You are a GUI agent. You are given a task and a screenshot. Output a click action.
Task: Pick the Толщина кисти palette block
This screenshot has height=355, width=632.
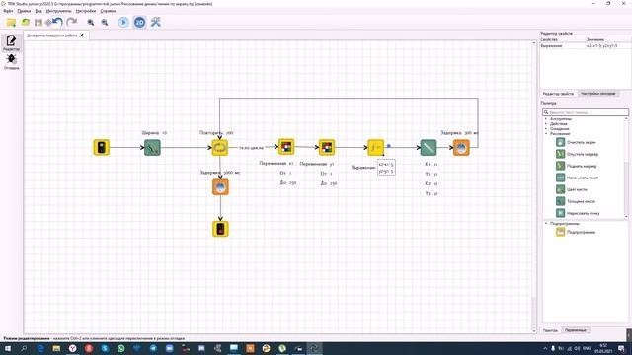pos(576,201)
